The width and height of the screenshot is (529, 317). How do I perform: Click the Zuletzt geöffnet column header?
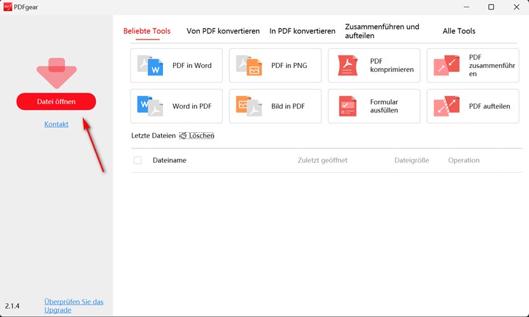click(323, 160)
